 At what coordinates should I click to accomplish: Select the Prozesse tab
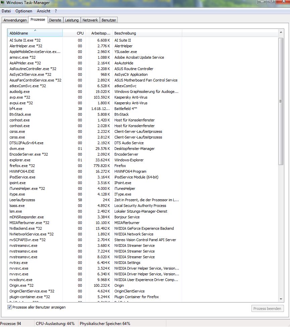pyautogui.click(x=38, y=19)
